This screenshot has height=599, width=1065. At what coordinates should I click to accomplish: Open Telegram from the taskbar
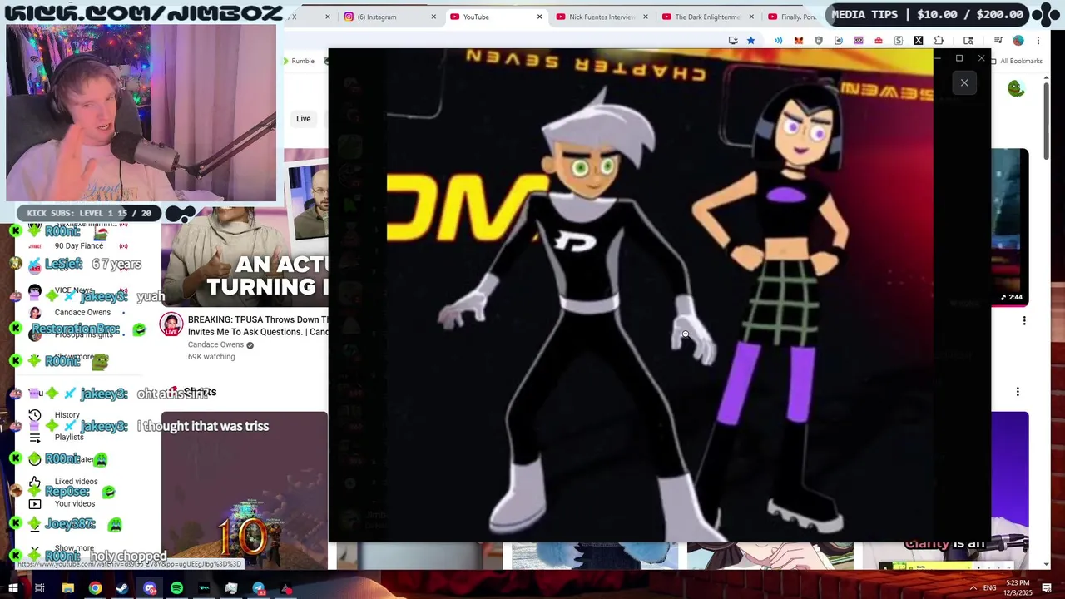tap(259, 588)
